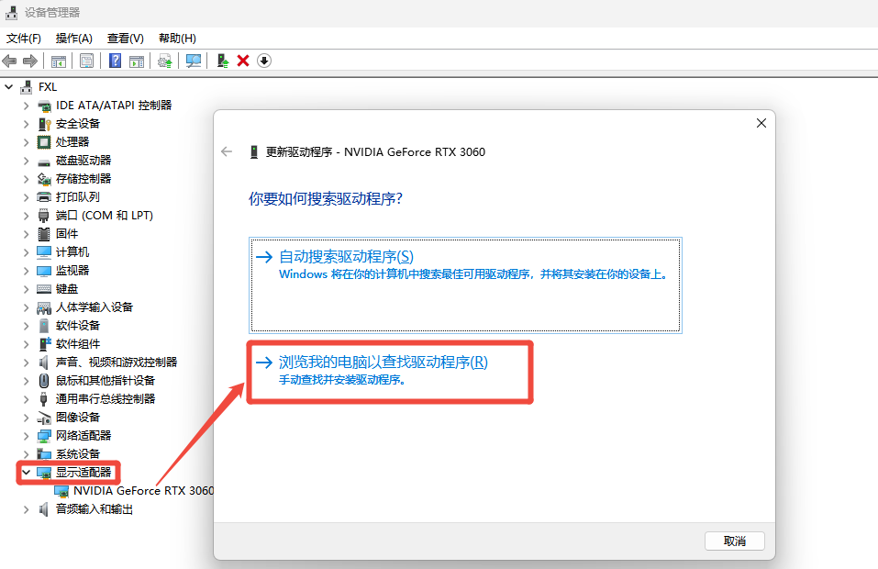Expand the 磁盘驱动器 node
Screen dimensions: 878x569
click(26, 160)
